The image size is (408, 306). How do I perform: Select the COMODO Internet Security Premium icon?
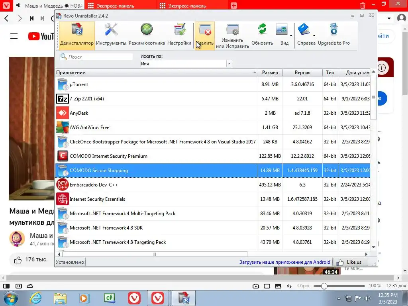coord(63,156)
